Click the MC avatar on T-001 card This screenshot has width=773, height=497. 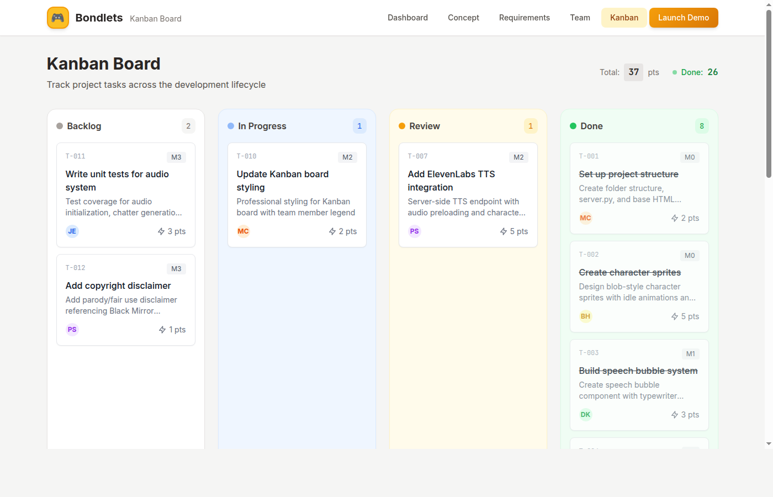click(x=586, y=218)
